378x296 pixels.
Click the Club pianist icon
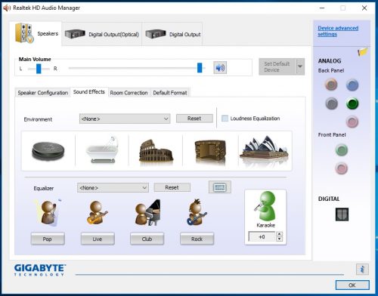pos(147,212)
